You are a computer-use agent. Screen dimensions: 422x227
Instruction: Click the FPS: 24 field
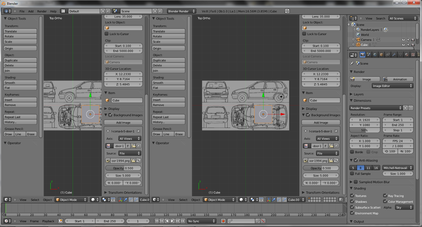[x=398, y=141]
